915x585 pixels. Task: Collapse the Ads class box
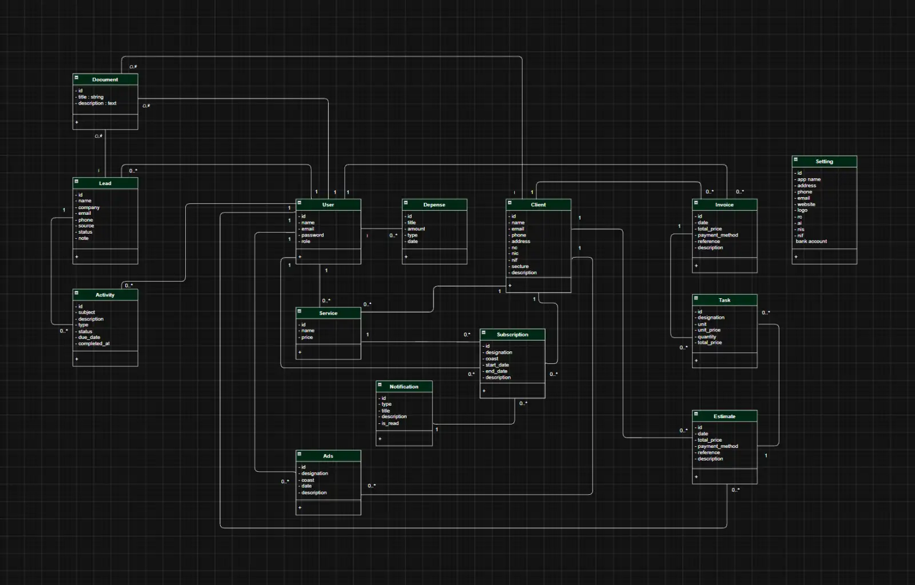tap(299, 454)
